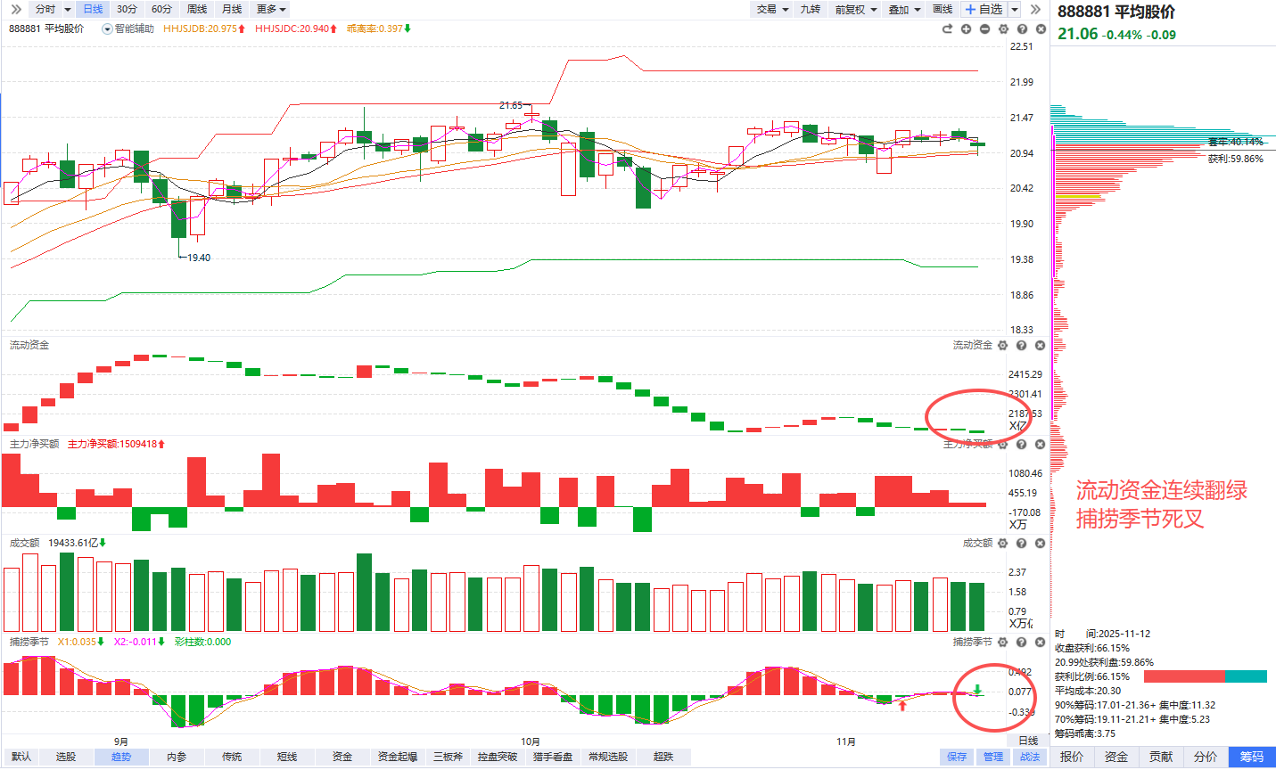Viewport: 1276px width, 770px height.
Task: Switch to the 日线 tab beside timeline
Action: click(x=1028, y=741)
